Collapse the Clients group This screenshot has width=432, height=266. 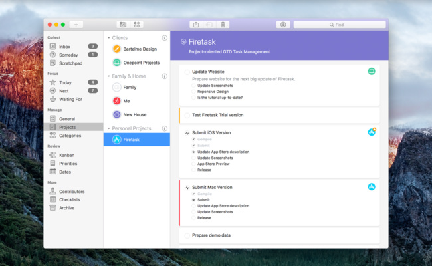tap(109, 38)
